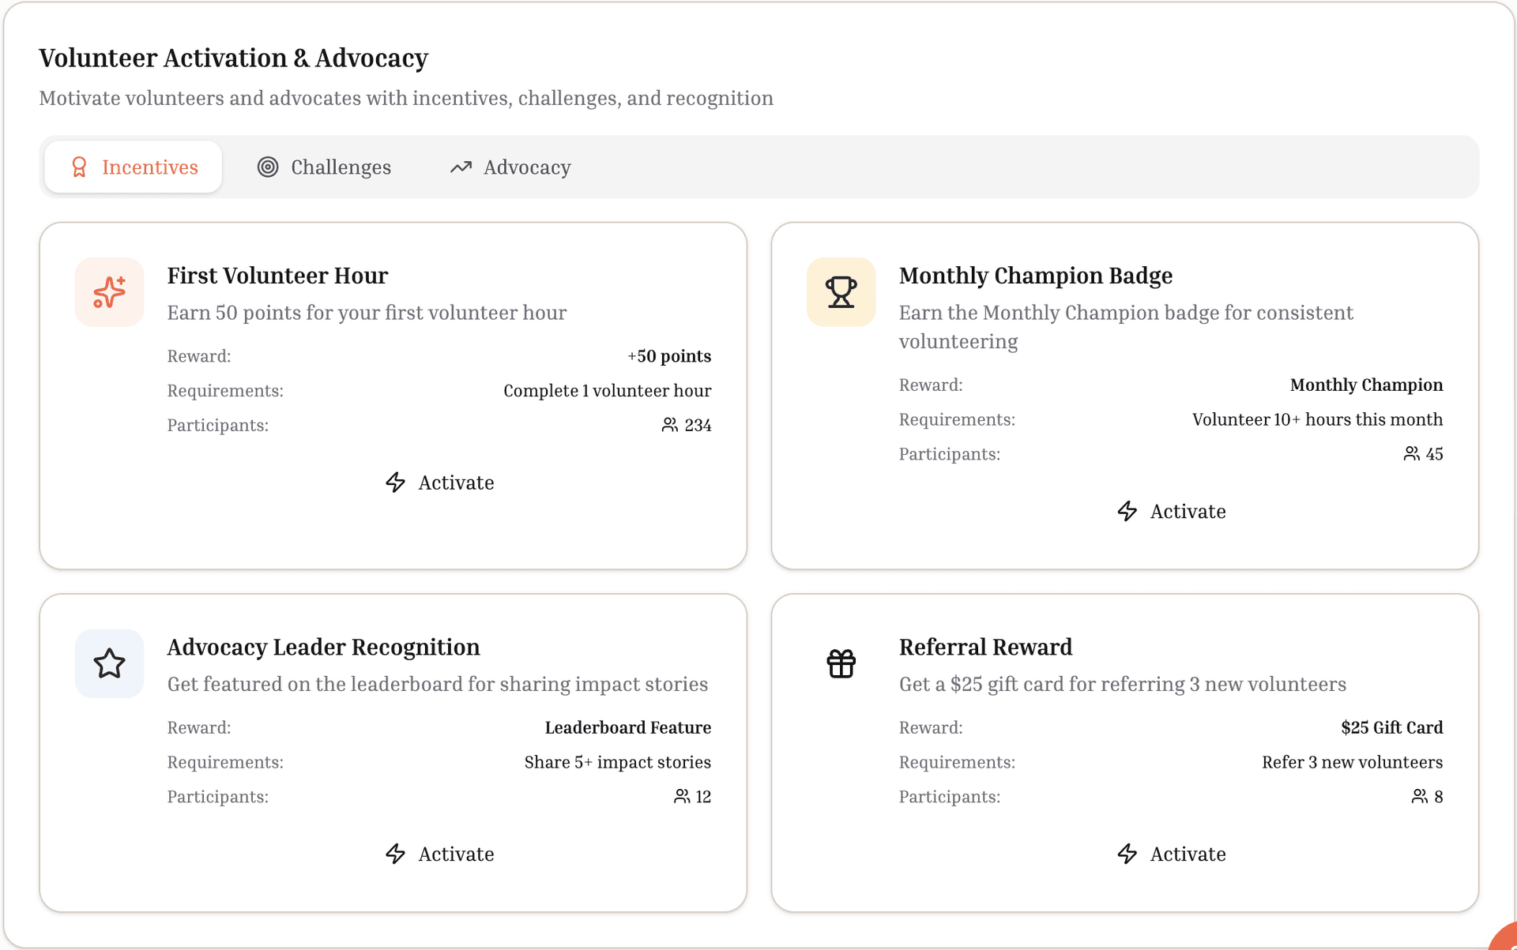Activate the Monthly Champion Badge incentive

(1171, 511)
